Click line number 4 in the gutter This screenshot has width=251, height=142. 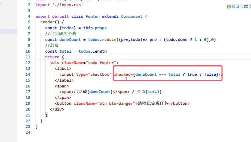(29, 17)
